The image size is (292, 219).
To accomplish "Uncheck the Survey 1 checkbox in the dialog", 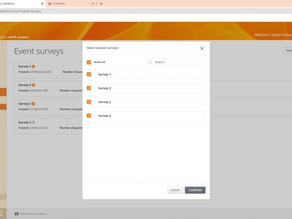I will [89, 74].
